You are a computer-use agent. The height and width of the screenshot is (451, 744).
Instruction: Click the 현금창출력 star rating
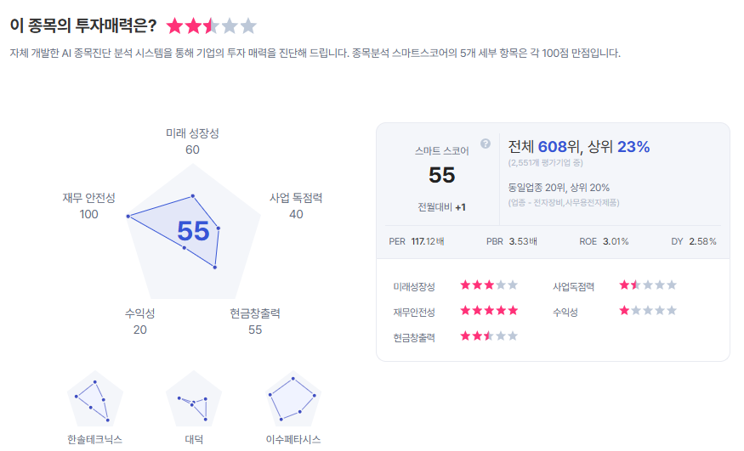[x=489, y=336]
